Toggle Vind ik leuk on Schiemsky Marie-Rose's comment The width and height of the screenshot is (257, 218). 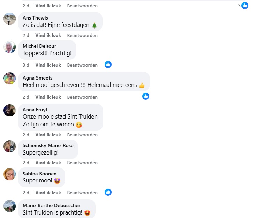coord(48,163)
